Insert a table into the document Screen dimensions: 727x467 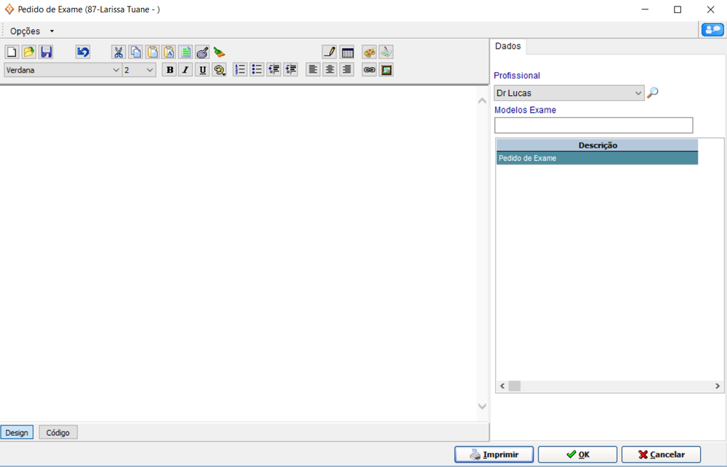348,52
